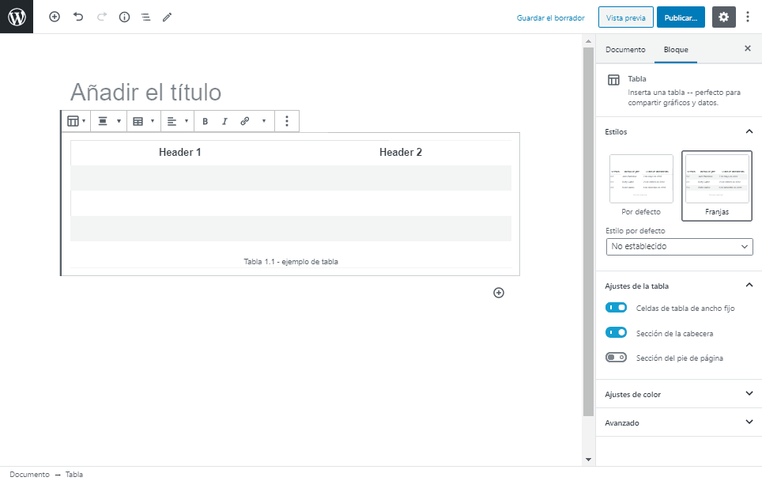The width and height of the screenshot is (762, 481).
Task: Redo the last change
Action: pos(101,17)
